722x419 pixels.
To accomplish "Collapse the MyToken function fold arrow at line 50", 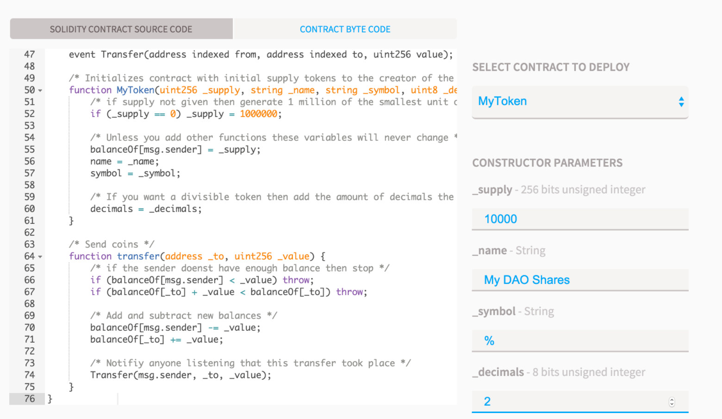I will click(40, 91).
